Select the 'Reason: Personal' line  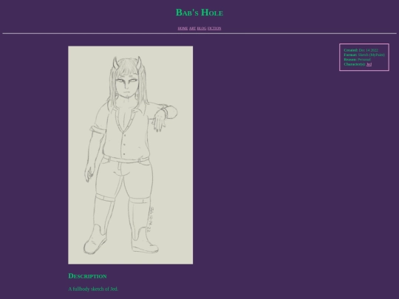(x=358, y=60)
